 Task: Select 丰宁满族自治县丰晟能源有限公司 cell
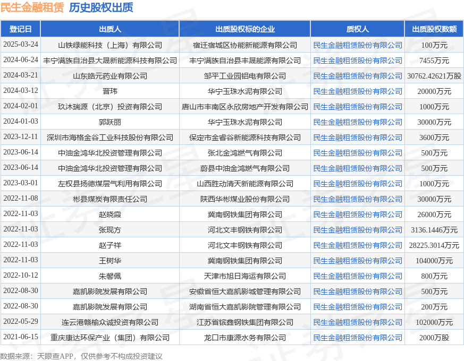pos(244,61)
